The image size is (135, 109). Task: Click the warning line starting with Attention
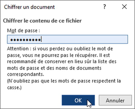click(60, 49)
